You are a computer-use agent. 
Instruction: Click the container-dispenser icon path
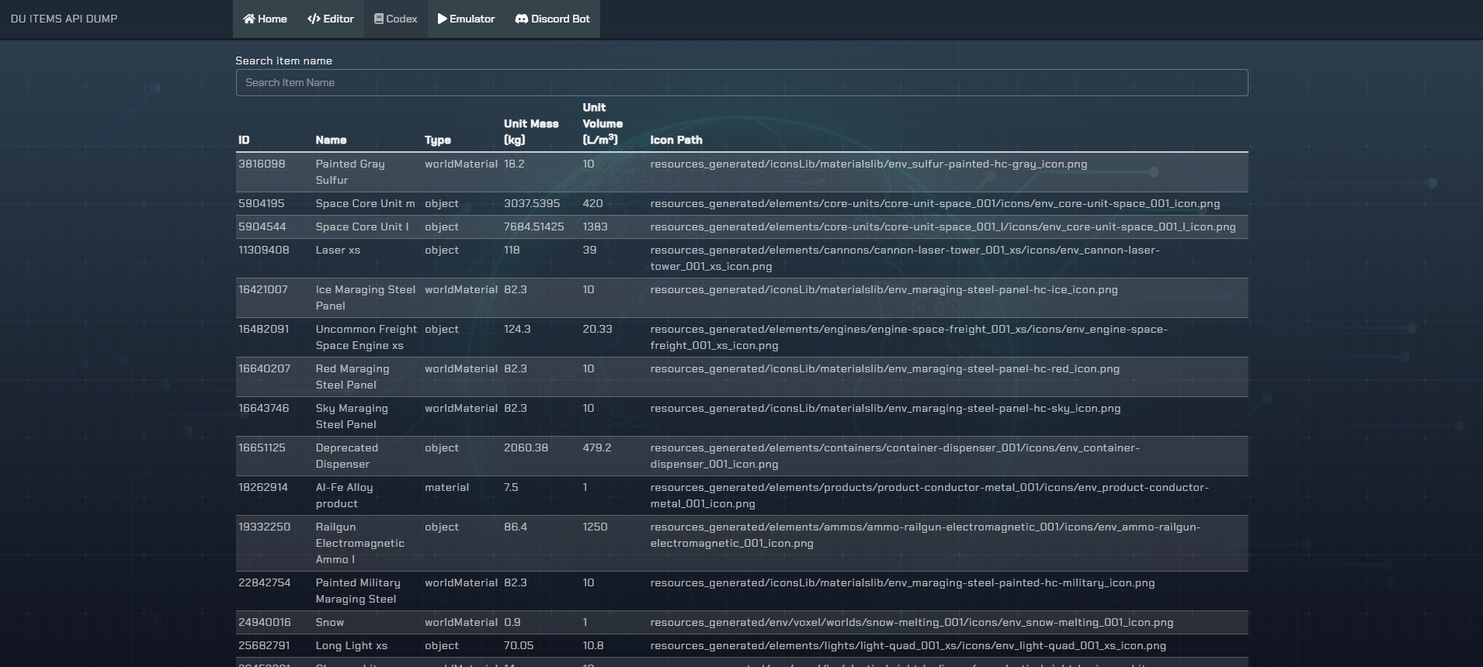click(894, 455)
